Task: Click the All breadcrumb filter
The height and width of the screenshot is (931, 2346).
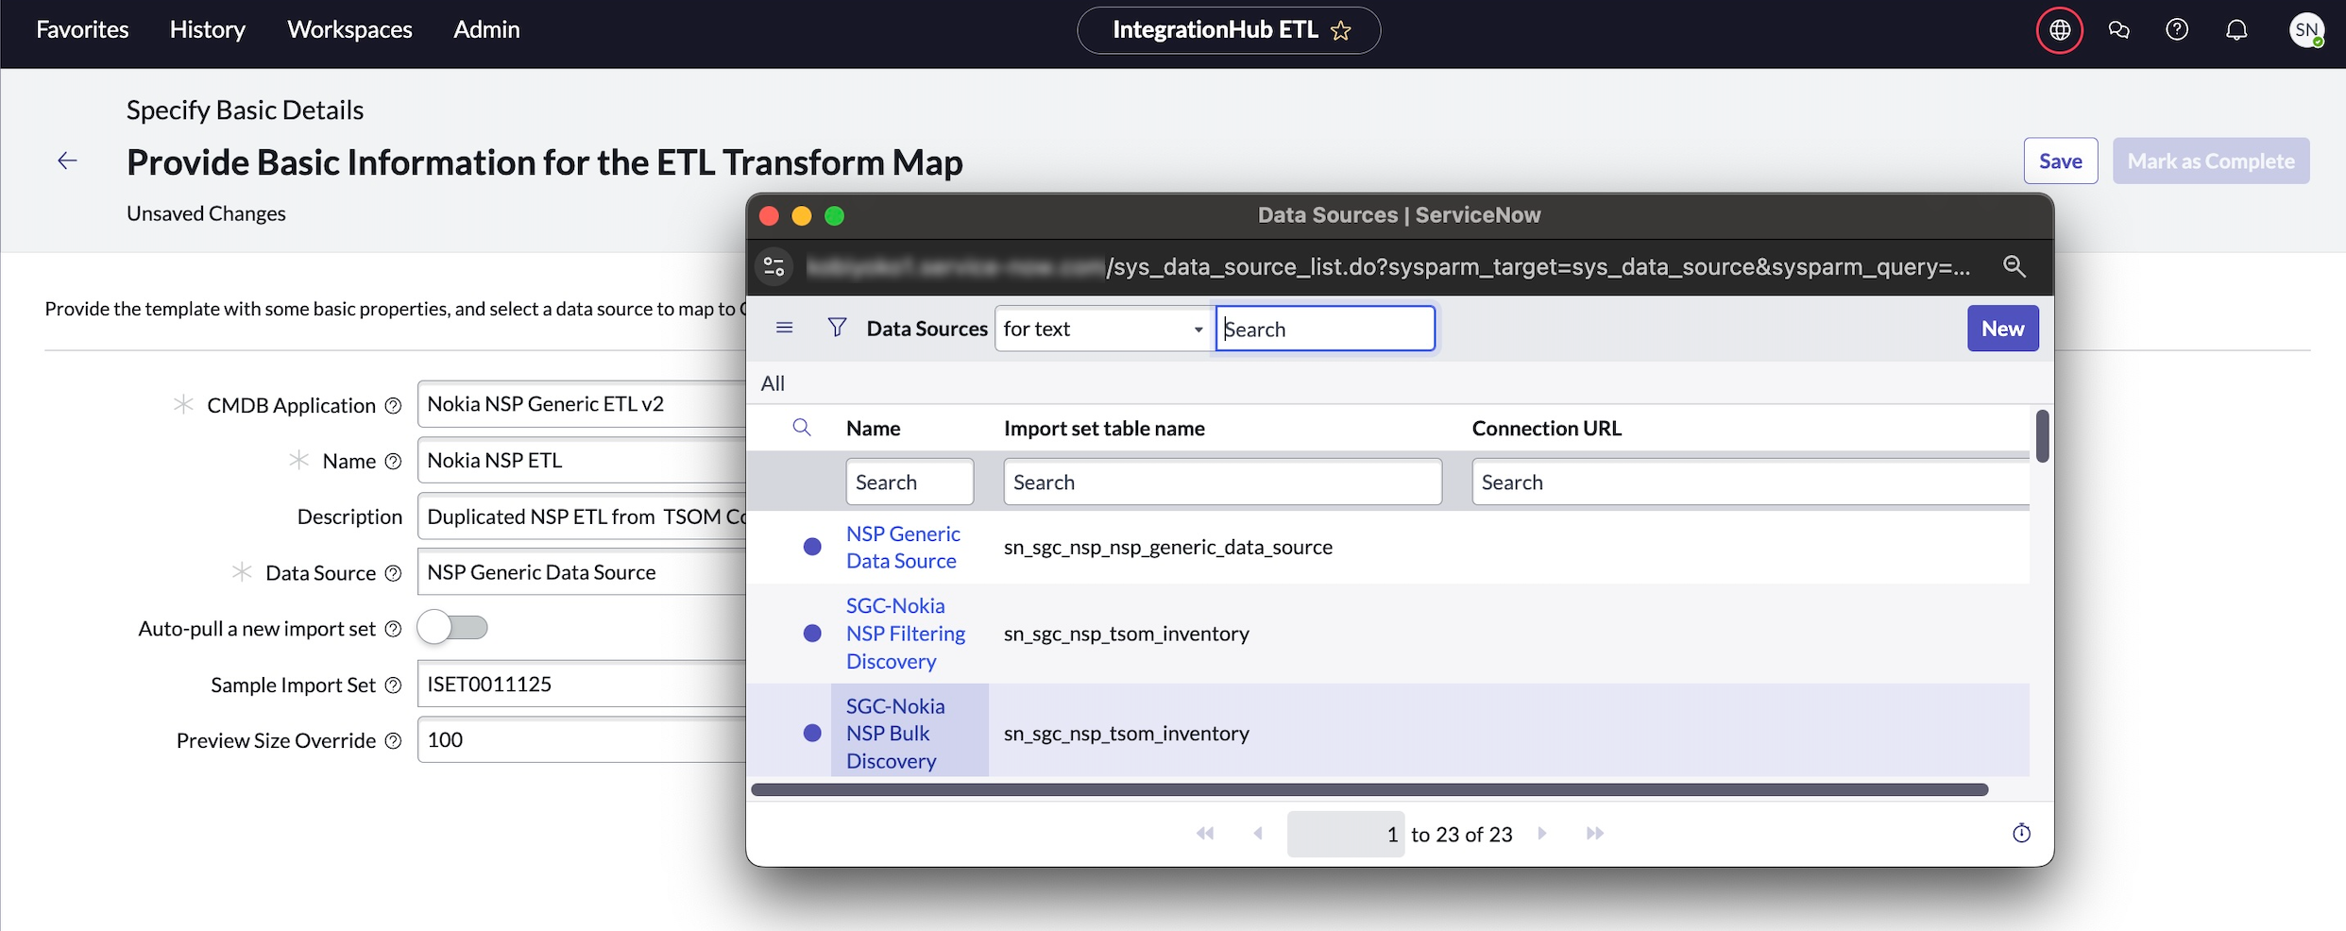Action: tap(773, 383)
